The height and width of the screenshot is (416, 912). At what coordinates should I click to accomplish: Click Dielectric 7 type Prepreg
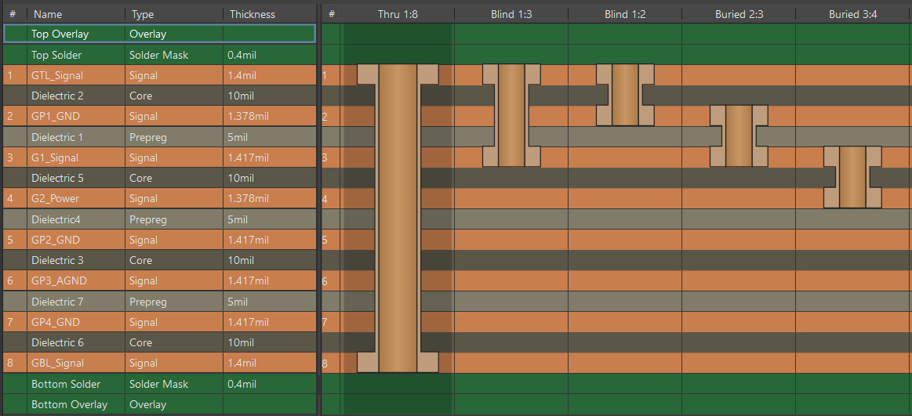click(147, 302)
